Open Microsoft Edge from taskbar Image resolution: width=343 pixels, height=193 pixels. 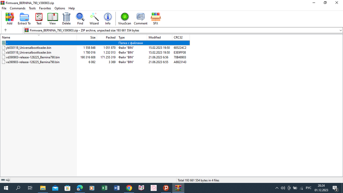point(80,188)
